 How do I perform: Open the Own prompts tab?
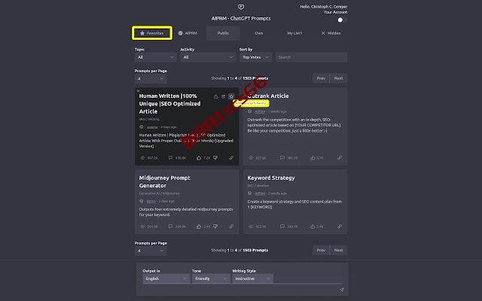tap(259, 33)
